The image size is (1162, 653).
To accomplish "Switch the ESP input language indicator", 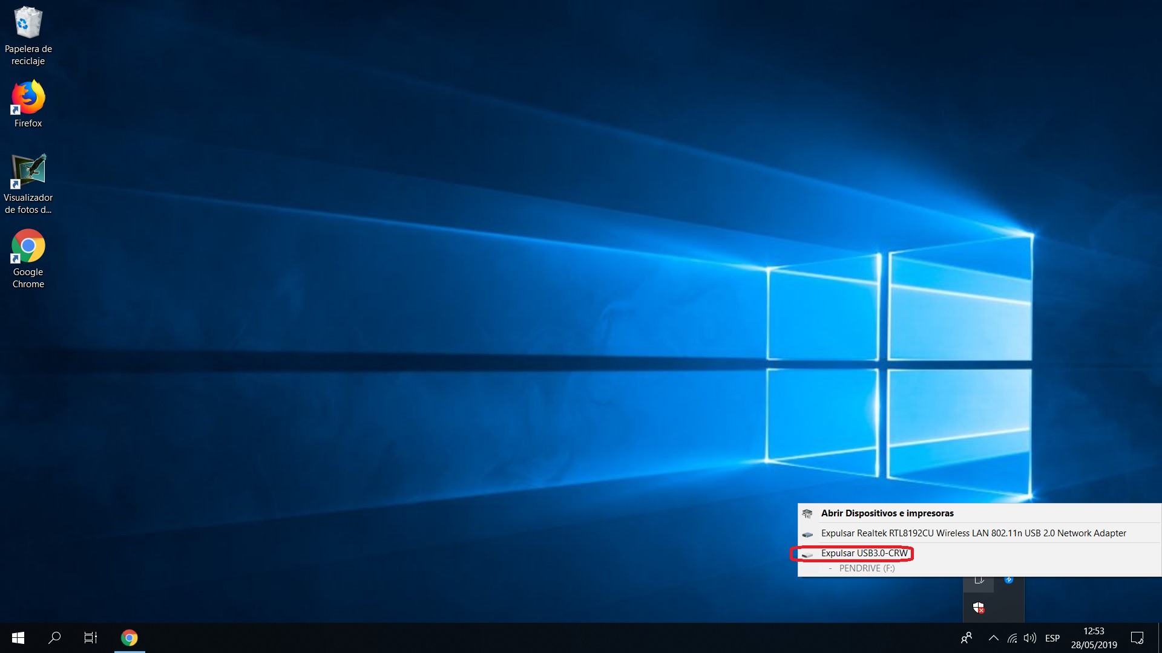I will point(1052,638).
